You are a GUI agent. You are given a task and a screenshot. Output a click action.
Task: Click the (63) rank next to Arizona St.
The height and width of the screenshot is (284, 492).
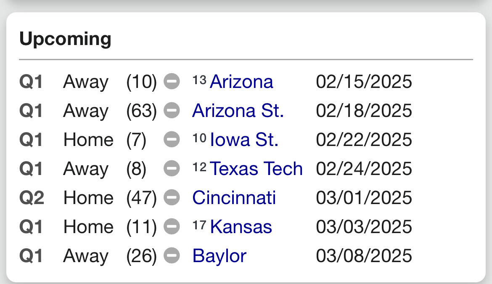141,111
